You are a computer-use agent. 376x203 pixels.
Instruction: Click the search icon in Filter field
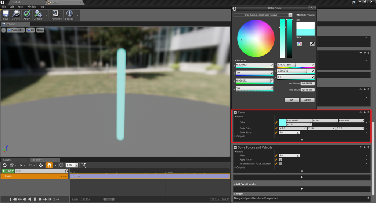pos(66,171)
